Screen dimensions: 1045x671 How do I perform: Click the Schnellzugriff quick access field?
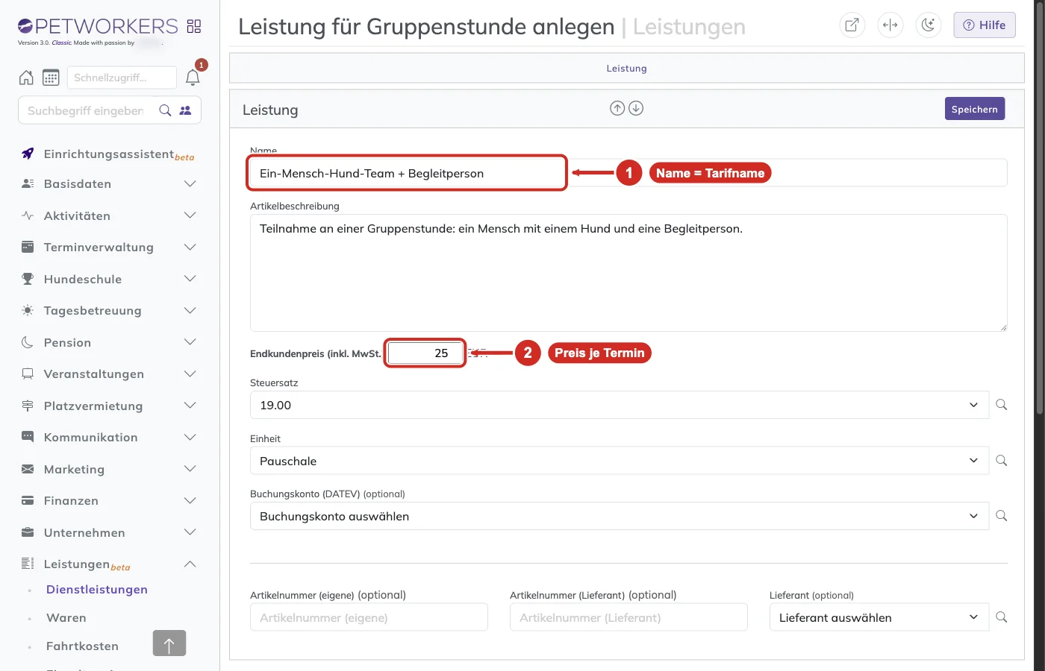pyautogui.click(x=122, y=78)
